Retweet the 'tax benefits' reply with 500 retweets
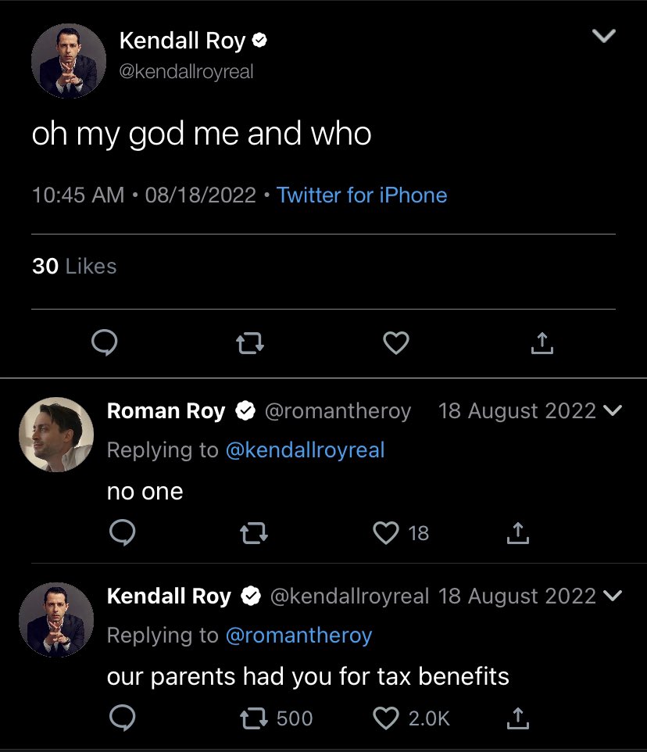 (x=250, y=718)
